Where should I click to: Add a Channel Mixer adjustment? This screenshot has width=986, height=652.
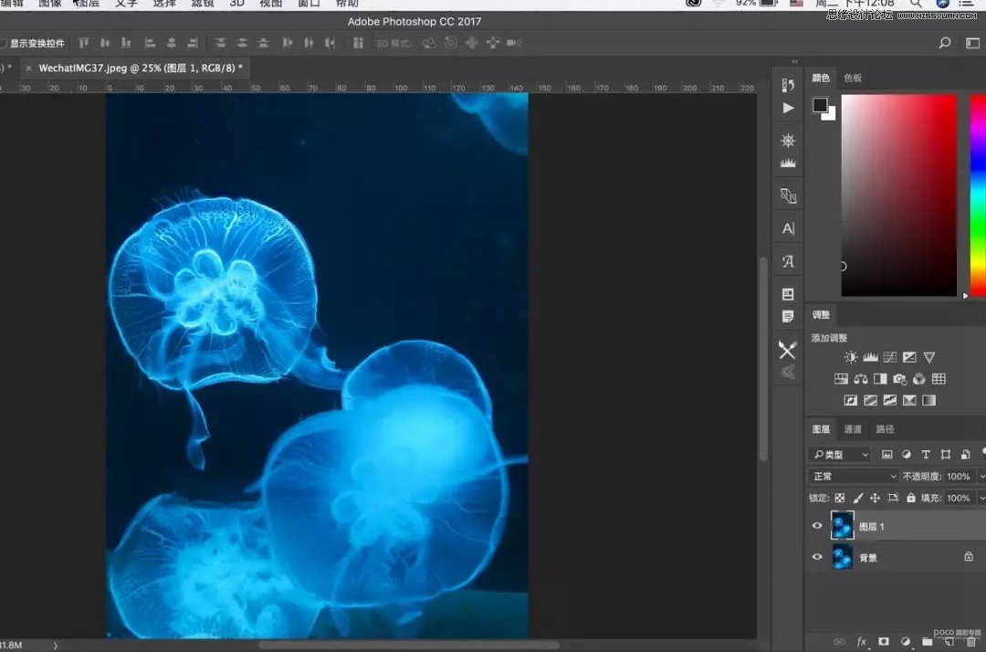point(919,378)
